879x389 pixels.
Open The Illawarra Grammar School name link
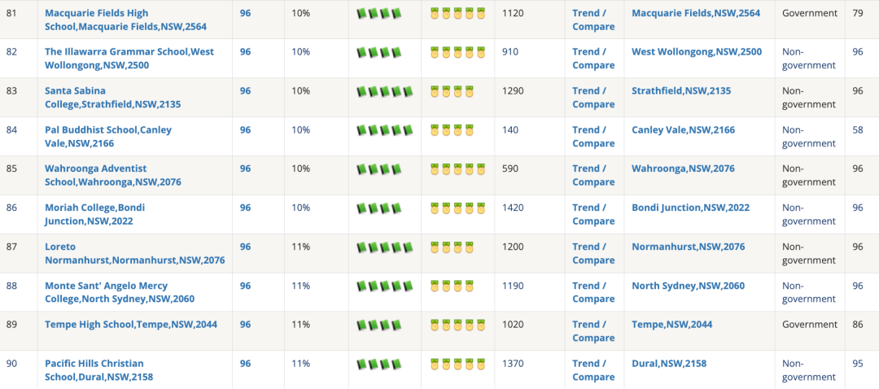click(x=129, y=59)
